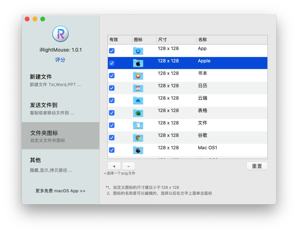Open the 文件夹图标 section
Viewport: 298px width, 233px height.
pos(60,136)
